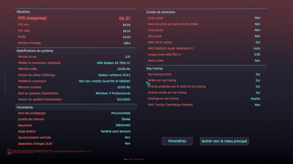Viewport: 293px width, 164px height.
Task: Click Ombres projetées par le soleil Oui value
Action: [x=258, y=87]
